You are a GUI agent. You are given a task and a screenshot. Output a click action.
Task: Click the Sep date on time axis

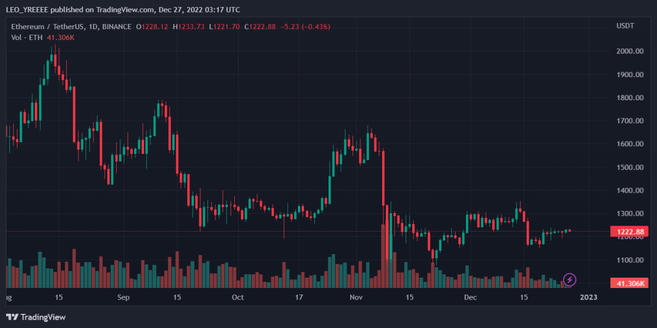tap(123, 297)
